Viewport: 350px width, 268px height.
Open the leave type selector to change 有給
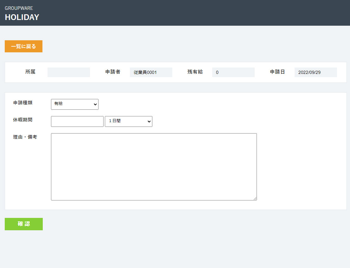click(x=74, y=104)
